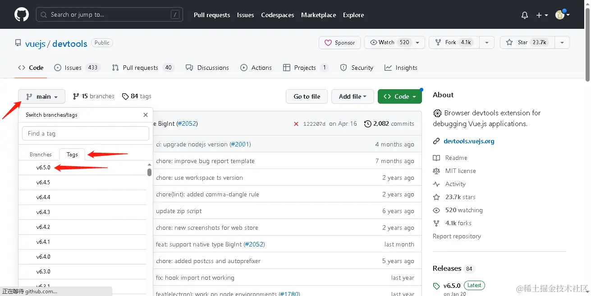The image size is (591, 296).
Task: Open the green Code dropdown
Action: pyautogui.click(x=400, y=96)
